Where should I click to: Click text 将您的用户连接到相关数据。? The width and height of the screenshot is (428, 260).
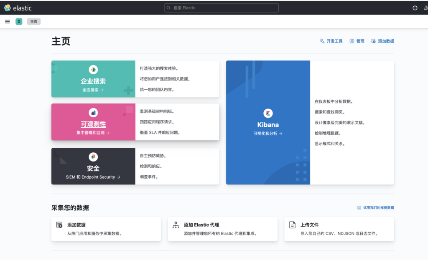point(166,79)
